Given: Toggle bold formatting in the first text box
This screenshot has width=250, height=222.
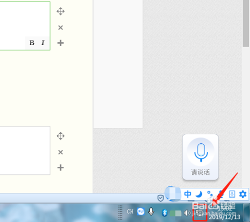Looking at the screenshot, I should (31, 43).
